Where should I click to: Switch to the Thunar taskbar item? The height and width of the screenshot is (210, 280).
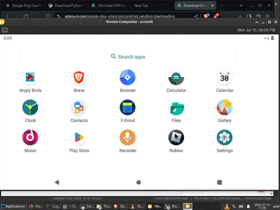click(x=104, y=206)
